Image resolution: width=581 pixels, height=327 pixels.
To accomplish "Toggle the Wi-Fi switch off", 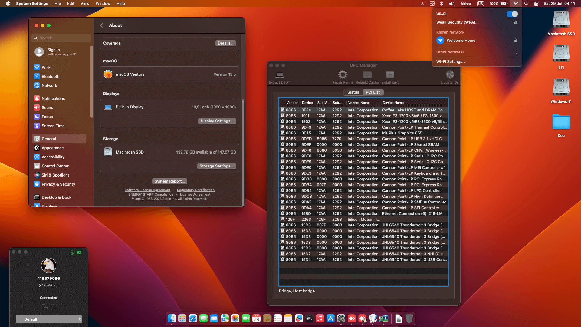I will pos(513,14).
